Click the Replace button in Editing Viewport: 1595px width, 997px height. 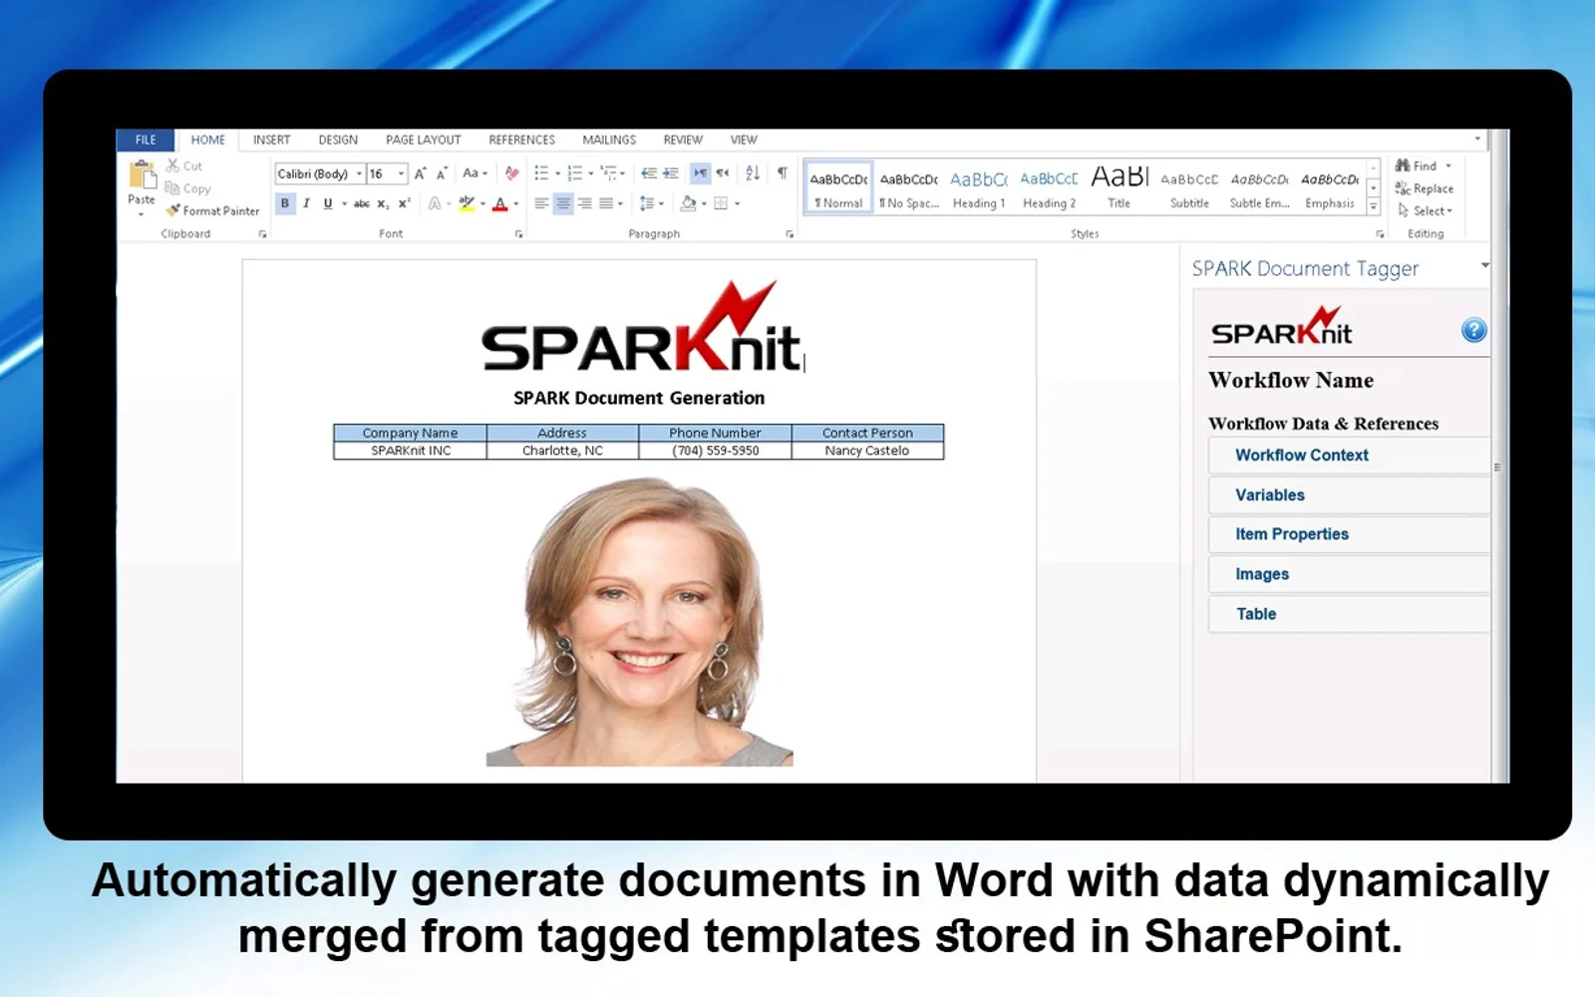(1425, 188)
